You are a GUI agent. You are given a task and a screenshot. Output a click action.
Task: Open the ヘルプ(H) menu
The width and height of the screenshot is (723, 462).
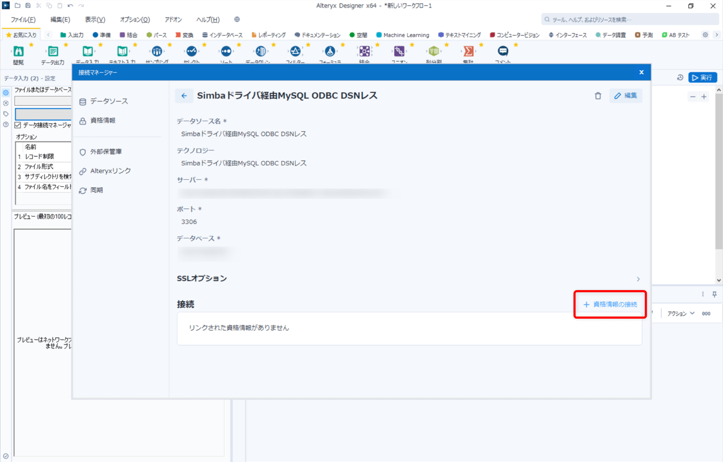pyautogui.click(x=208, y=19)
